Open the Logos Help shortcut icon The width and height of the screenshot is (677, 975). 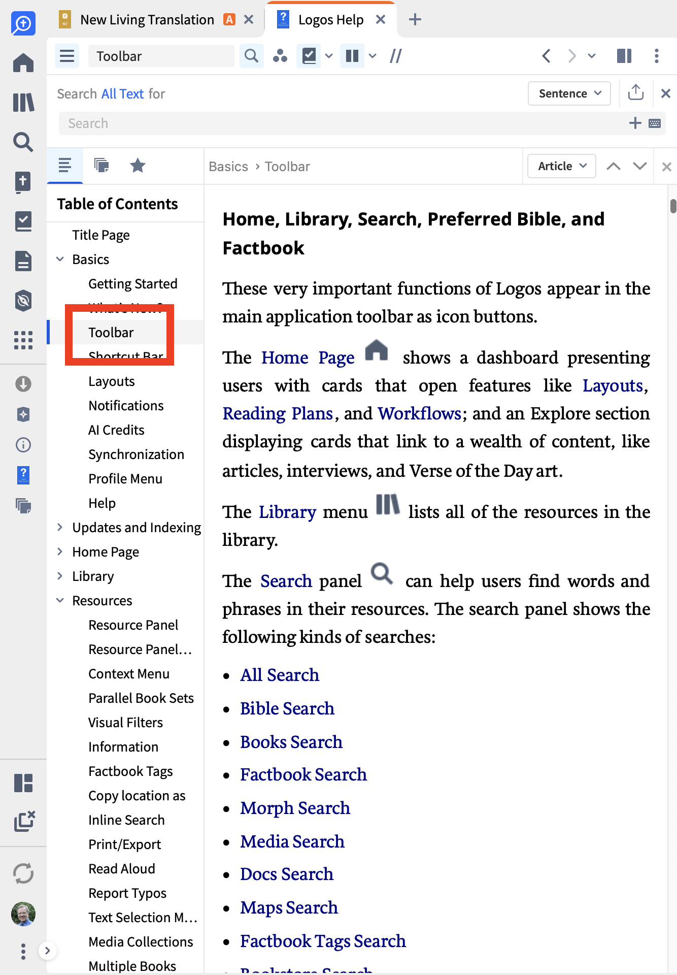(x=23, y=475)
